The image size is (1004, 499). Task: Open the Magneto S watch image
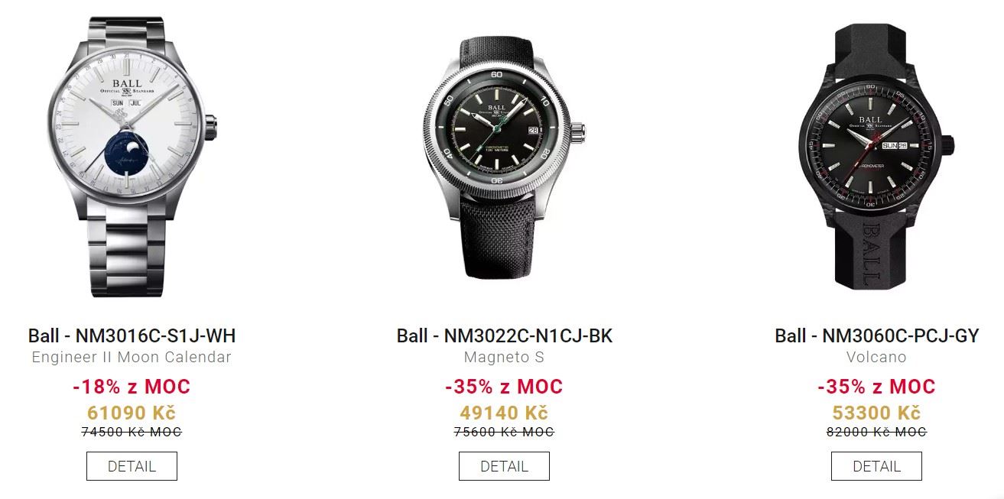coord(504,157)
